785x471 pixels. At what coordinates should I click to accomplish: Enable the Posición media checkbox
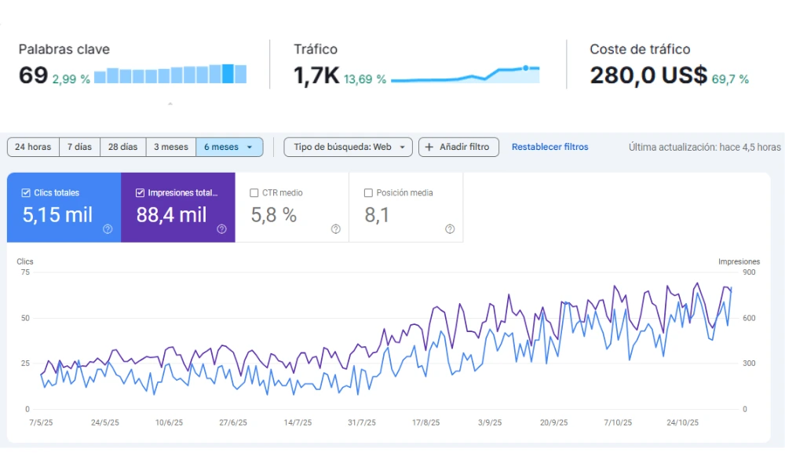pos(368,192)
